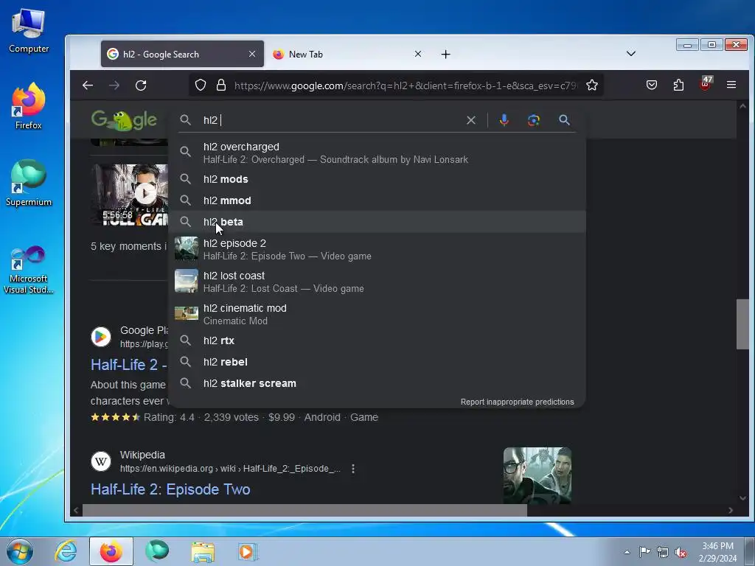Screen dimensions: 755x566
Task: Open the Action Center flag icon
Action: (x=644, y=552)
